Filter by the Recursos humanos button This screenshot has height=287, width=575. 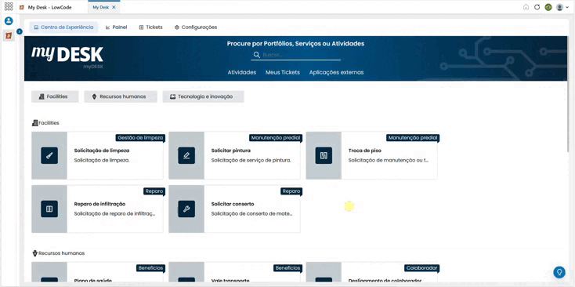pos(121,96)
